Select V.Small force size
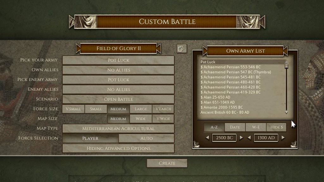 click(x=73, y=109)
